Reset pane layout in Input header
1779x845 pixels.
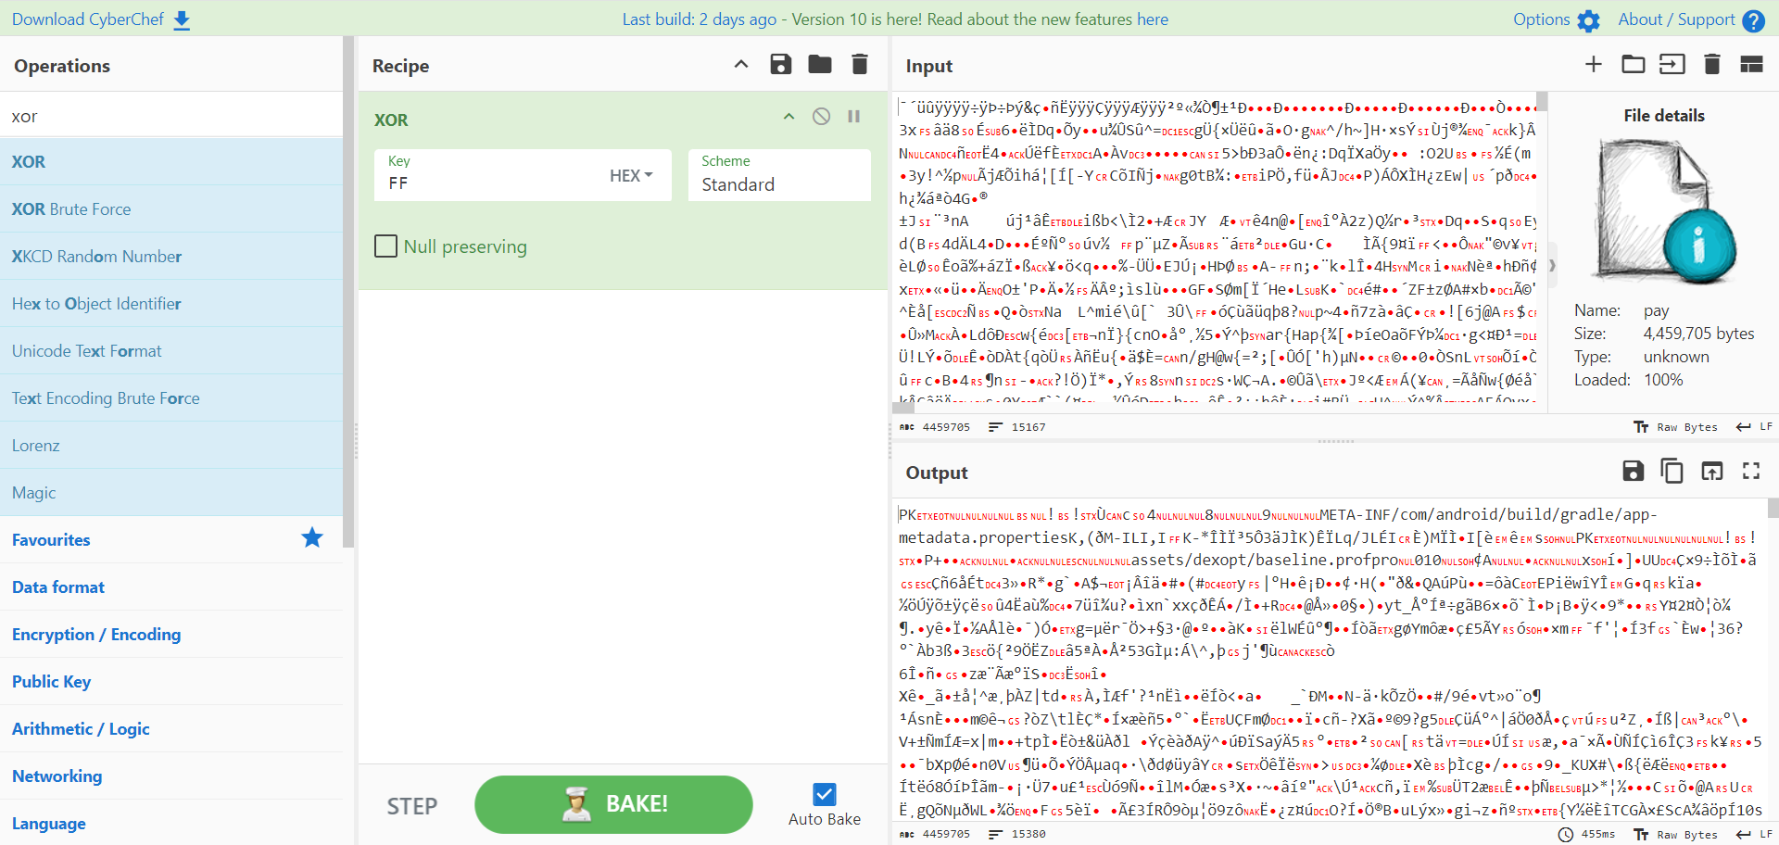coord(1750,65)
